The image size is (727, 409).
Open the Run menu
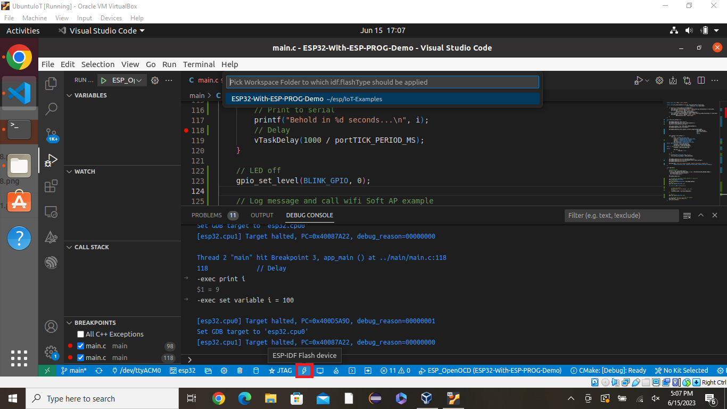(169, 64)
